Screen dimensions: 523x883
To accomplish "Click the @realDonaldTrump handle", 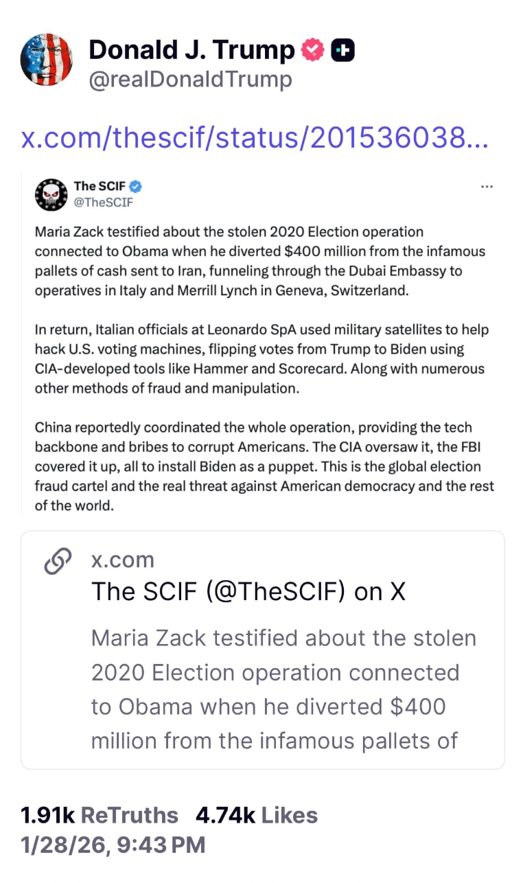I will pyautogui.click(x=189, y=79).
